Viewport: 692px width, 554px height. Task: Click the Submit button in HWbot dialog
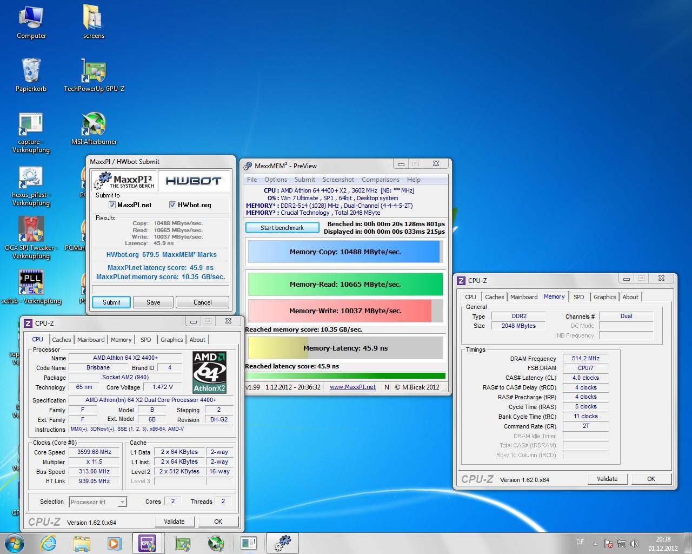coord(111,302)
